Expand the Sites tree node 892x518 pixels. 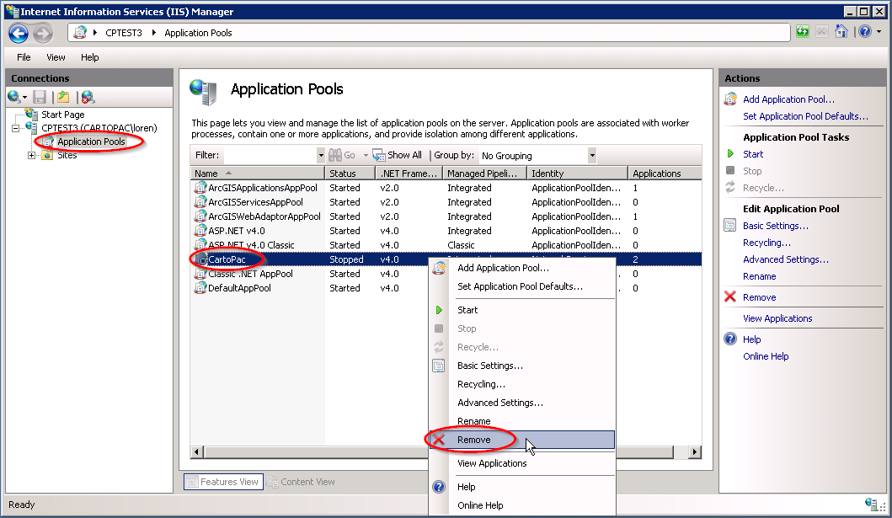pos(32,155)
